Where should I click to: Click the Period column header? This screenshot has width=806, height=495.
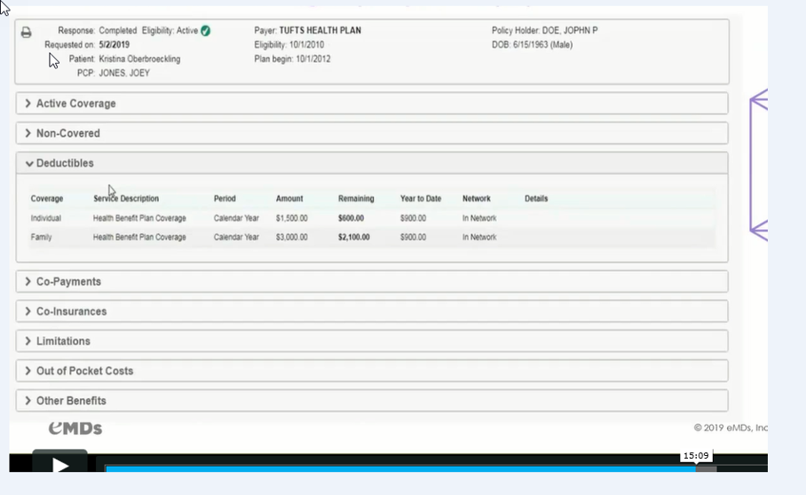tap(225, 199)
